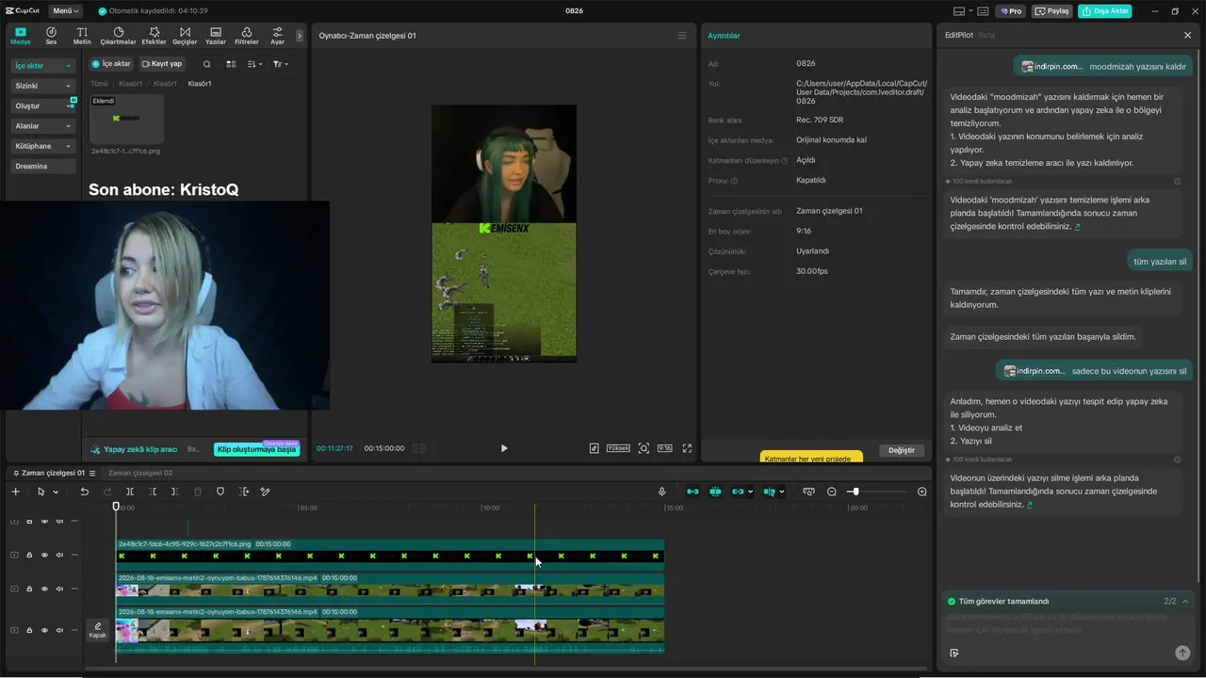Collapse the Tüm görevler tamamlandı task list
This screenshot has height=678, width=1206.
1185,601
